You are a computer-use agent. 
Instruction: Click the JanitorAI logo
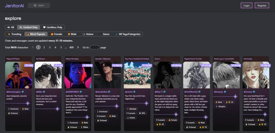click(x=14, y=5)
